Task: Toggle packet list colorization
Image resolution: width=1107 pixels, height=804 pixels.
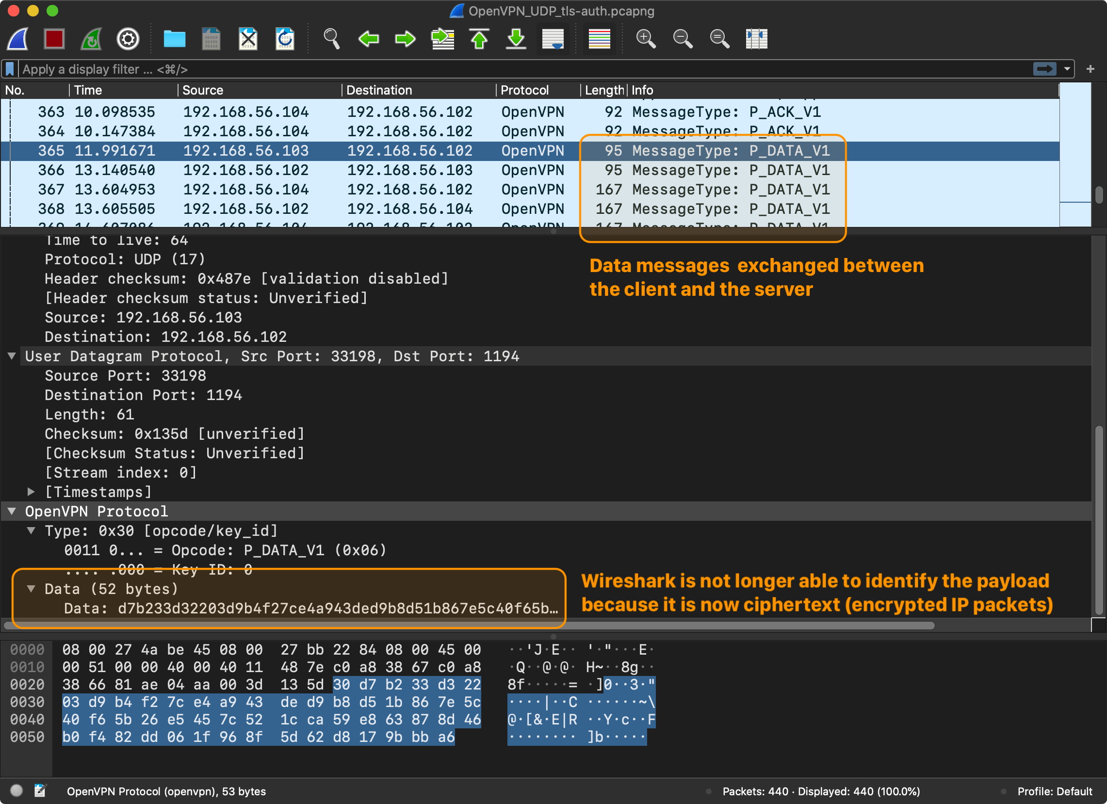Action: tap(600, 39)
